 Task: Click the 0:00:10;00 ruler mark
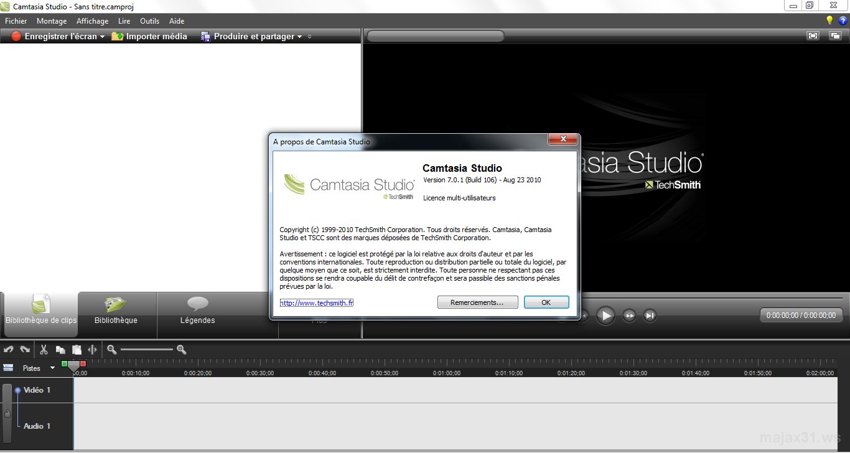[136, 373]
